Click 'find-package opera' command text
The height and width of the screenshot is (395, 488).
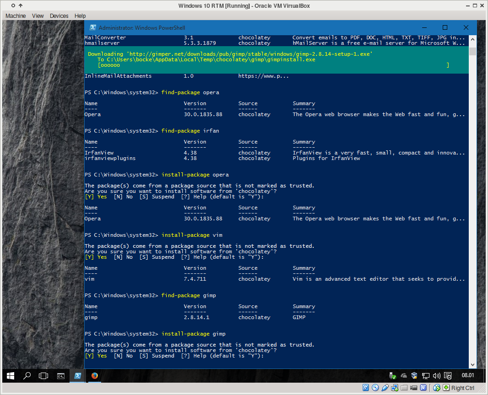190,92
